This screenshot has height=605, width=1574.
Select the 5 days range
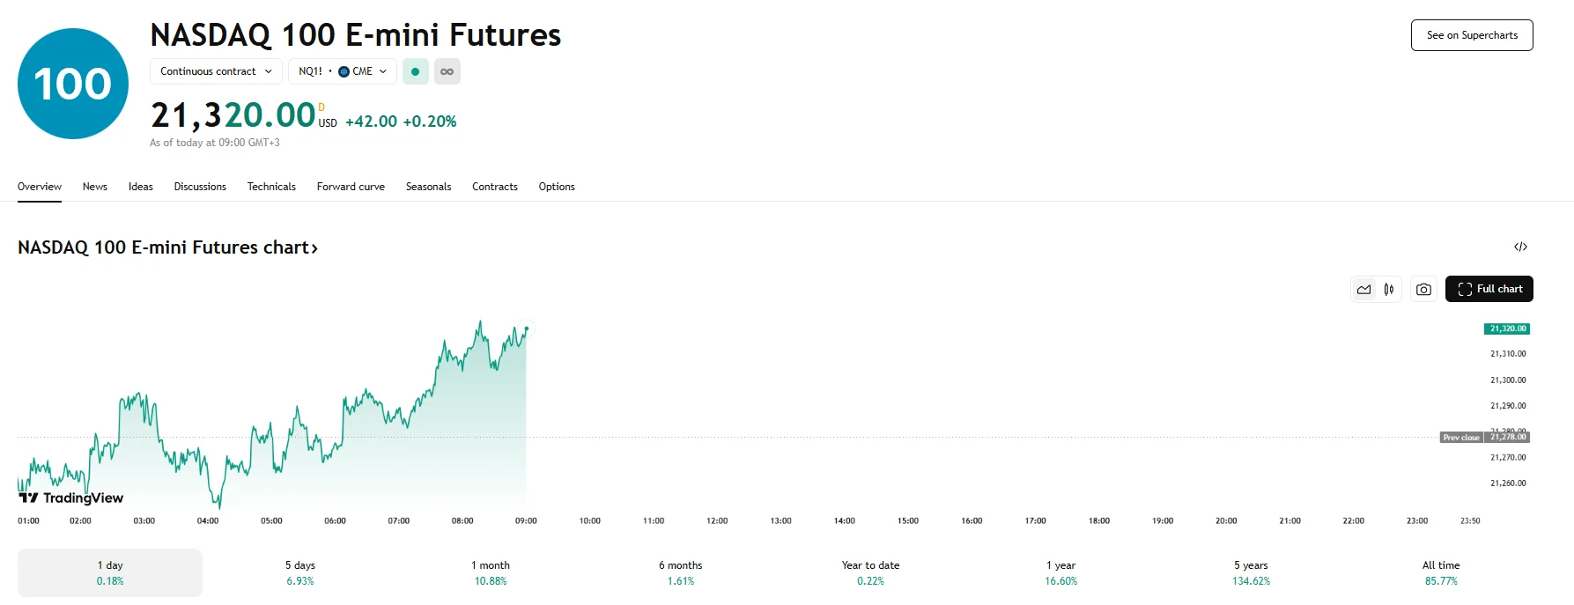coord(300,572)
